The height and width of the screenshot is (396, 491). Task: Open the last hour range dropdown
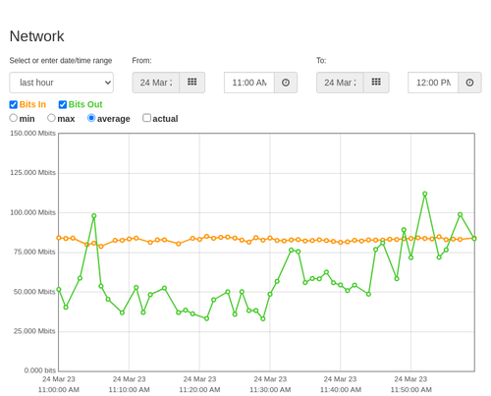tap(62, 83)
